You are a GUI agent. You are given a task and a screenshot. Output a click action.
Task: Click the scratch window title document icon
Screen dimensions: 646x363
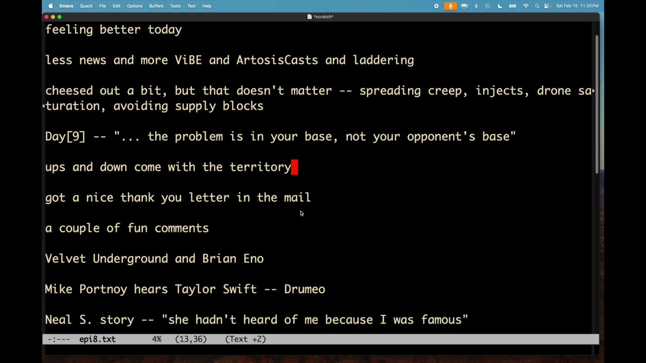[309, 17]
